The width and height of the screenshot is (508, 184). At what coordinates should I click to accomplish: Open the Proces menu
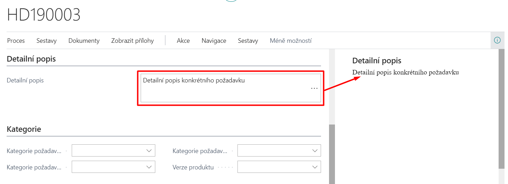16,41
